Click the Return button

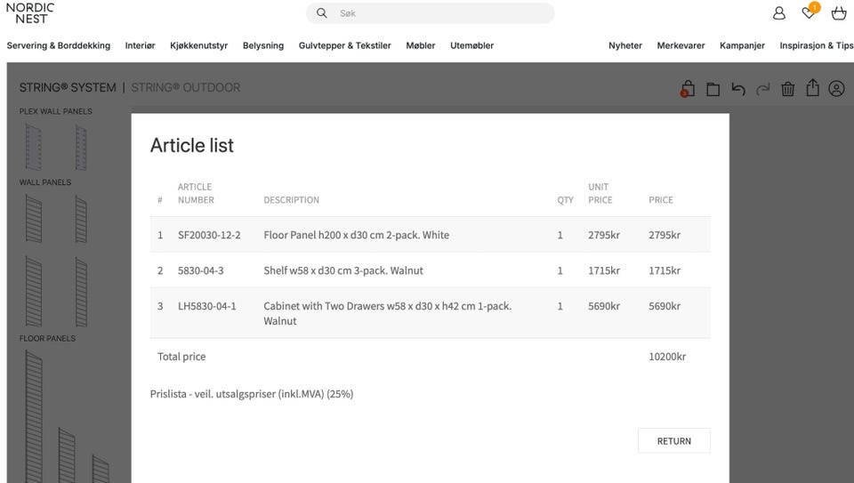point(673,440)
